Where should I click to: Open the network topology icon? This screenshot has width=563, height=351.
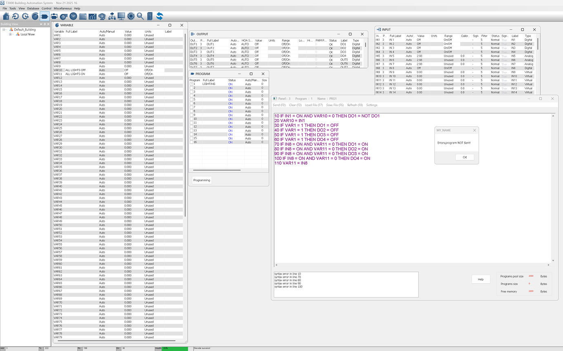pos(112,16)
